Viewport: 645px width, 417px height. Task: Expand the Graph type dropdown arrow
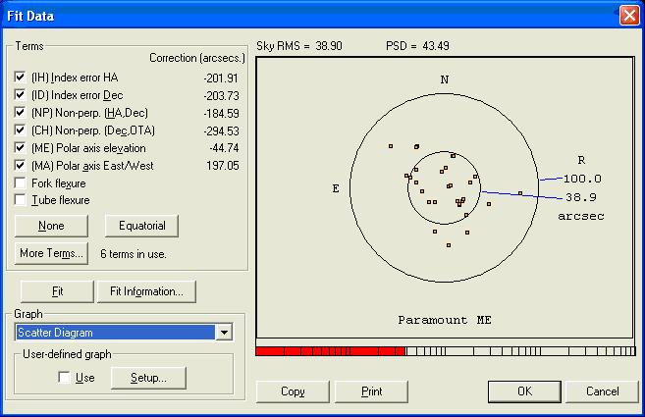point(225,333)
